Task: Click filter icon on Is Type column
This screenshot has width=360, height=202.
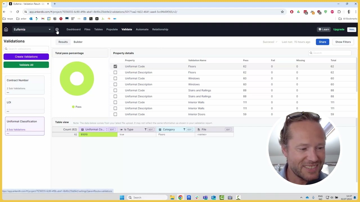Action: [x=145, y=130]
